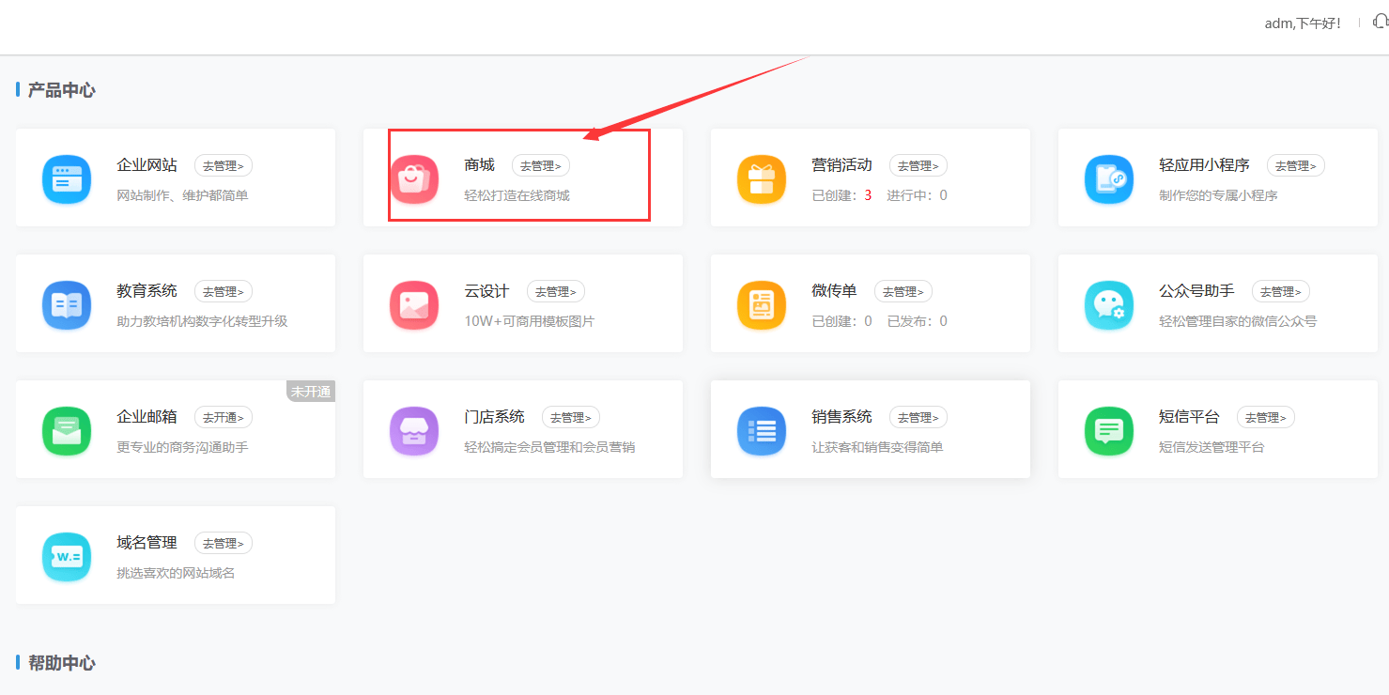Click the 教育系统 blue book icon

click(x=67, y=304)
